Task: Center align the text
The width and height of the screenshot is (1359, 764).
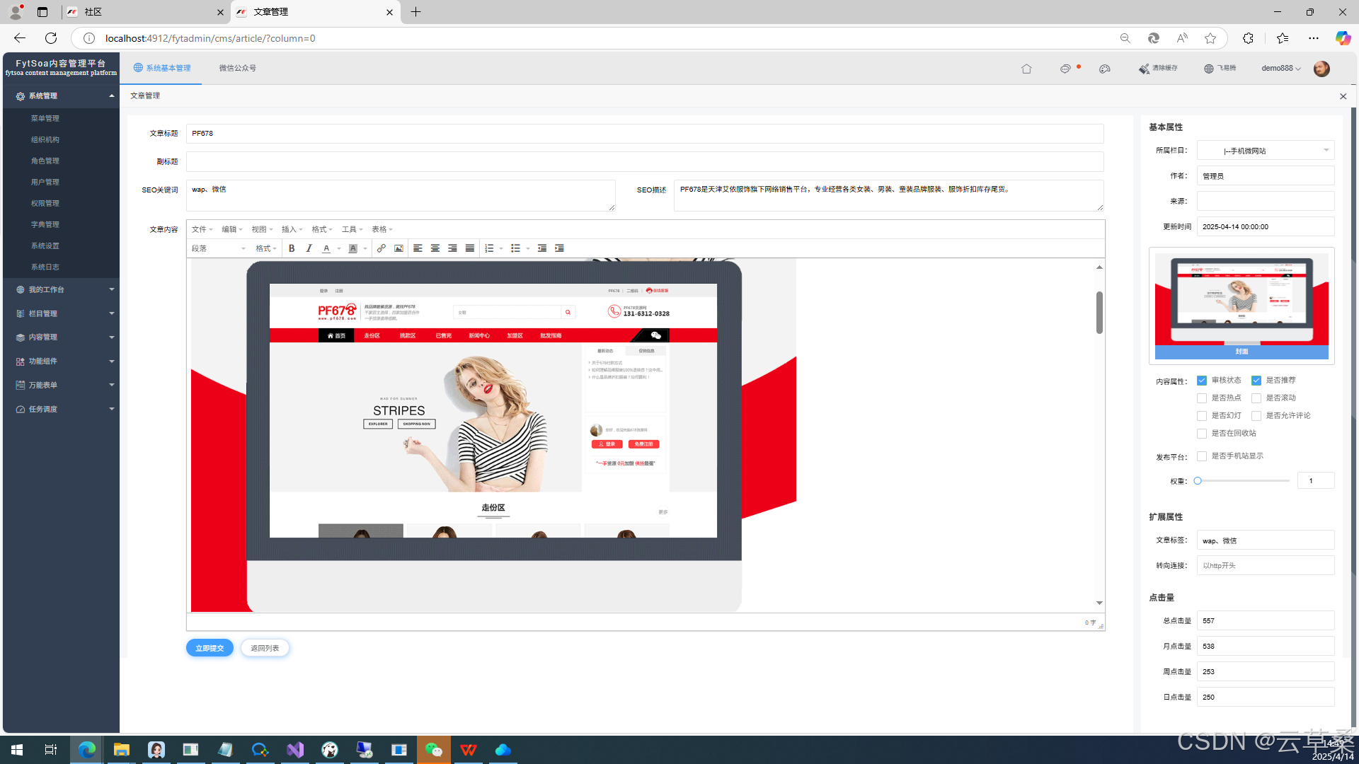Action: coord(435,248)
